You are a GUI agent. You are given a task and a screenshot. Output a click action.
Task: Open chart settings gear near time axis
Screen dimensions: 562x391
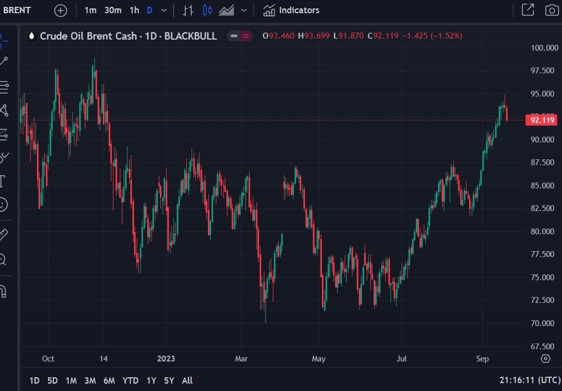point(546,359)
